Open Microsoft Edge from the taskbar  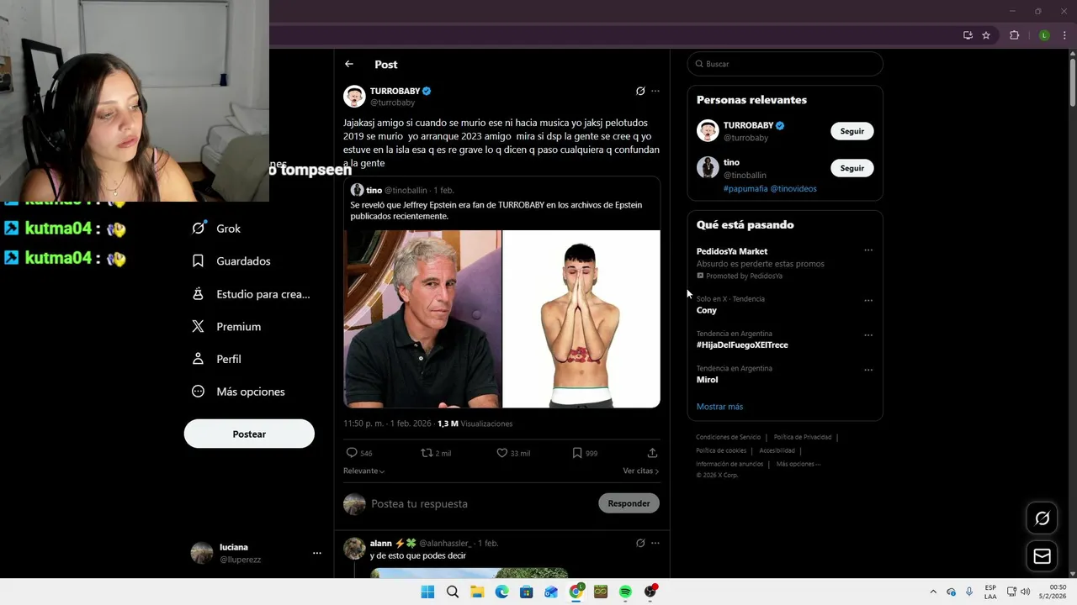(501, 592)
